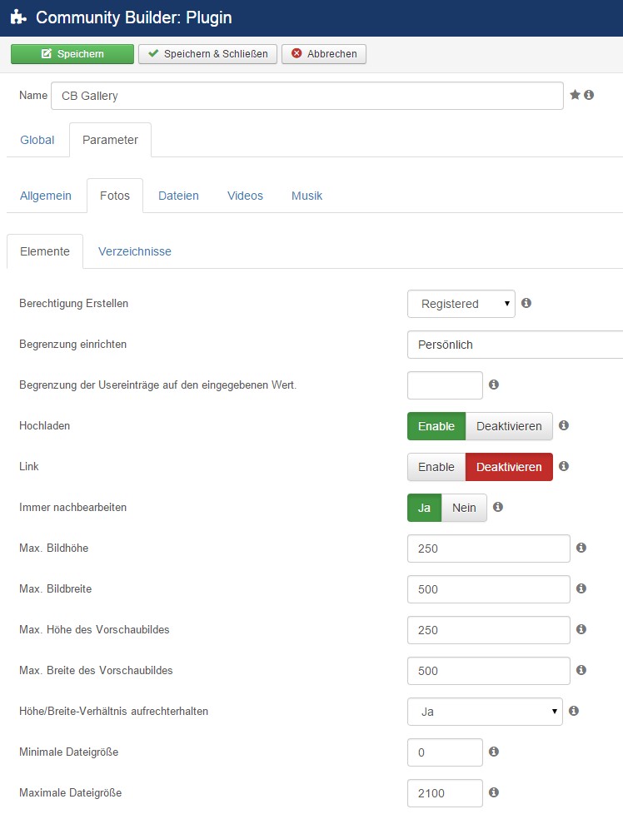This screenshot has width=623, height=814.
Task: Click the info icon beside Berechtigung Erstellen
Action: click(526, 303)
